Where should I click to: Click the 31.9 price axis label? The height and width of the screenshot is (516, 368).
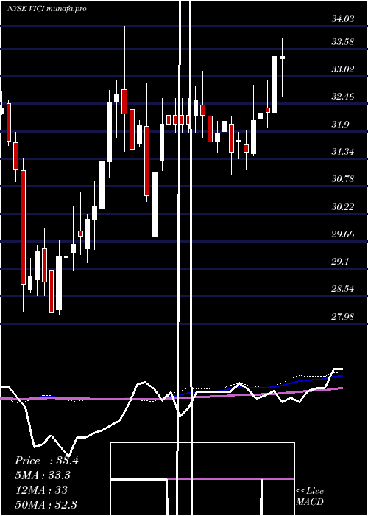(x=340, y=125)
